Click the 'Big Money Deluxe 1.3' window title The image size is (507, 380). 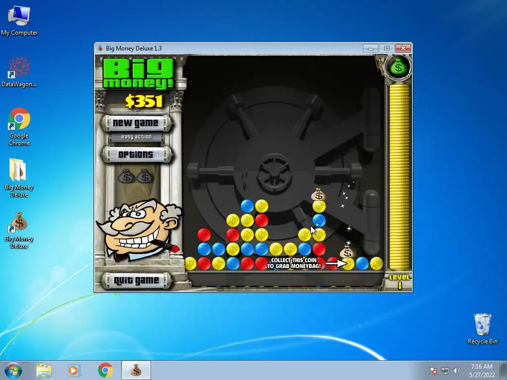pos(134,48)
